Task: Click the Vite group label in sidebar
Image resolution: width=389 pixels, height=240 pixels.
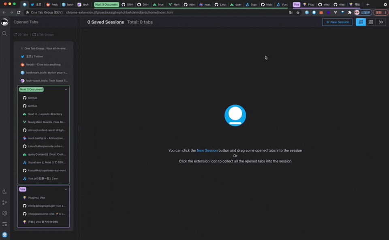Action: [23, 189]
